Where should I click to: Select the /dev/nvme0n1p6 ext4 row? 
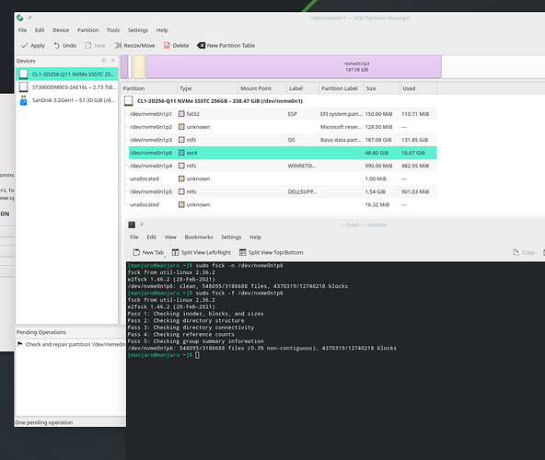[283, 153]
